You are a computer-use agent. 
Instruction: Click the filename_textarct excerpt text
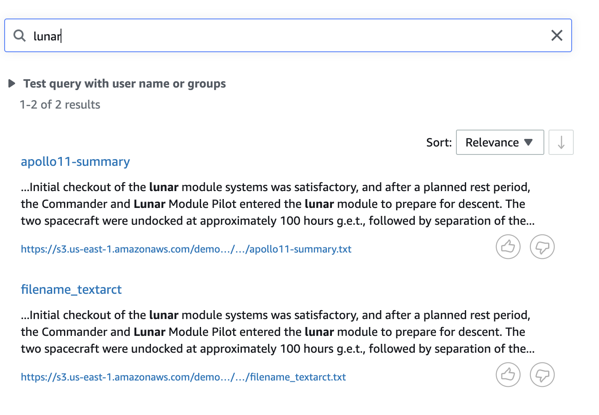(x=278, y=332)
